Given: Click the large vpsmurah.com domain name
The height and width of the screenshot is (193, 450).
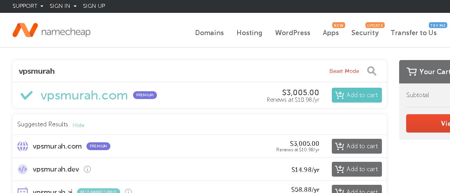Looking at the screenshot, I should tap(84, 96).
